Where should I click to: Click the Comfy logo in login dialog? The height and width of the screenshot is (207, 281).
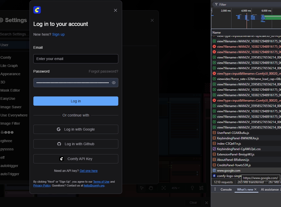click(37, 10)
